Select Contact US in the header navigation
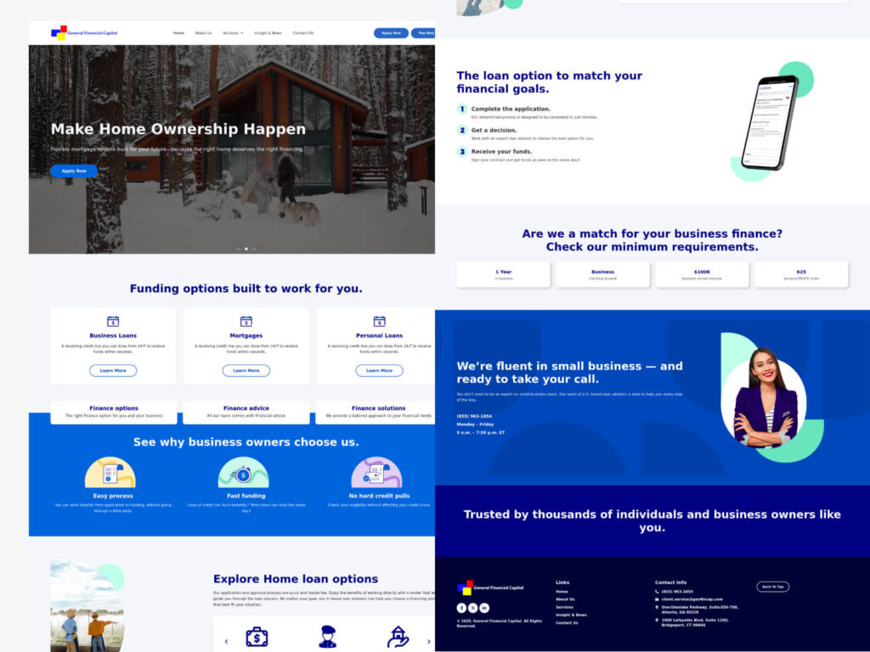The width and height of the screenshot is (870, 652). click(303, 33)
